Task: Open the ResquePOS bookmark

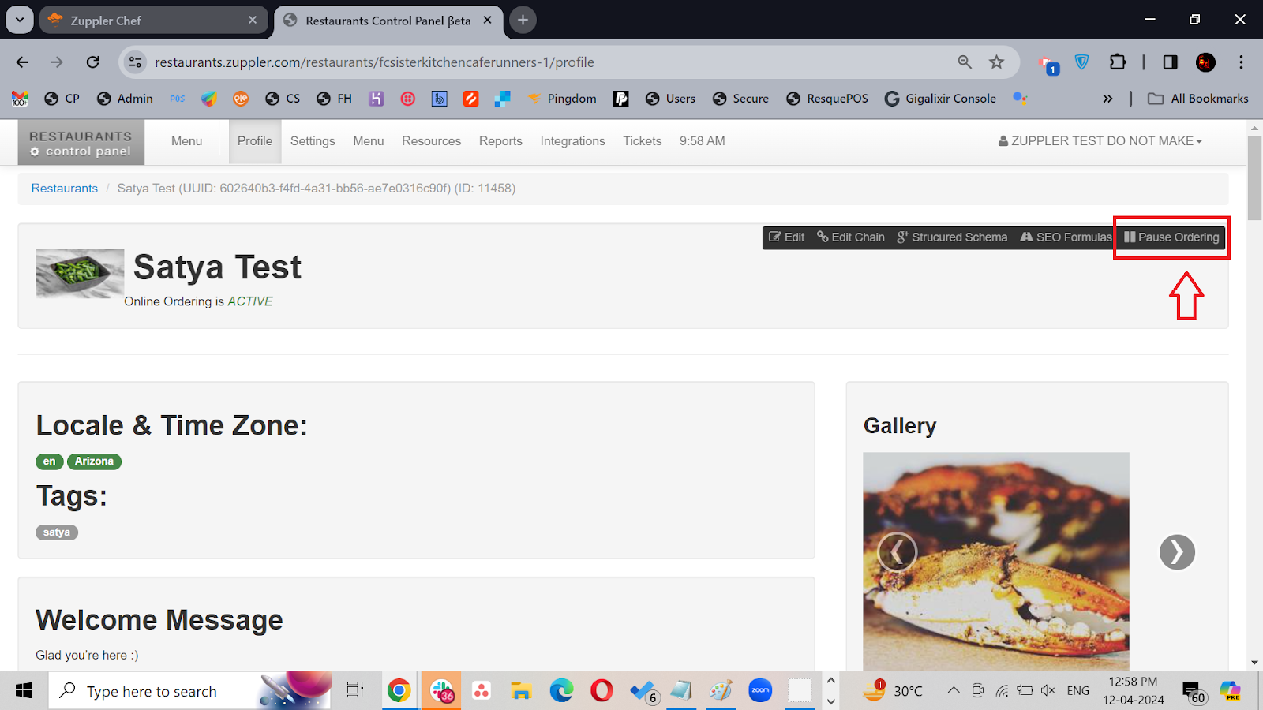Action: (x=827, y=99)
